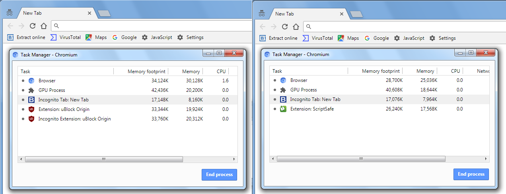Close the New Tab tab in the left window

pos(90,13)
